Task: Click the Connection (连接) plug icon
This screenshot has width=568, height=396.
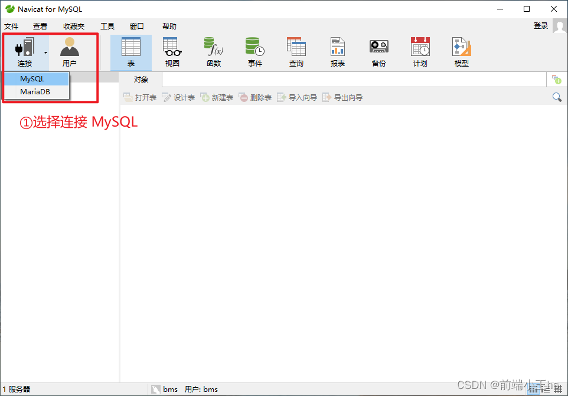Action: click(25, 47)
